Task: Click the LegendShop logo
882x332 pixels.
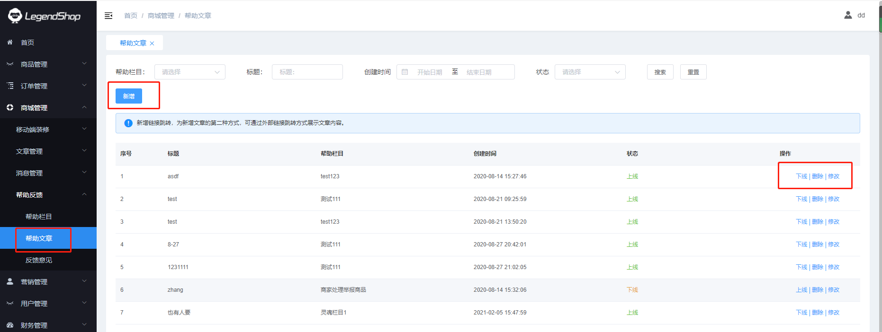Action: click(x=44, y=16)
